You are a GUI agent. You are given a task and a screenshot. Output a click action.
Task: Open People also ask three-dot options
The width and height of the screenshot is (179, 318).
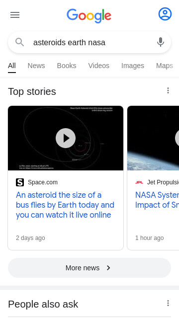(168, 303)
